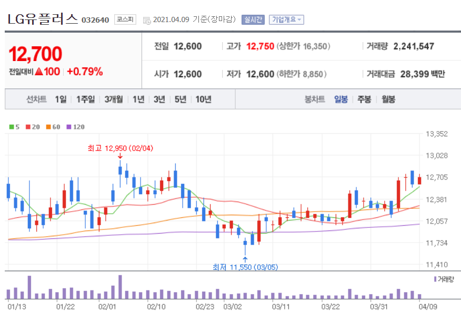Click the 코스피 market badge
The height and width of the screenshot is (321, 461).
(x=125, y=19)
